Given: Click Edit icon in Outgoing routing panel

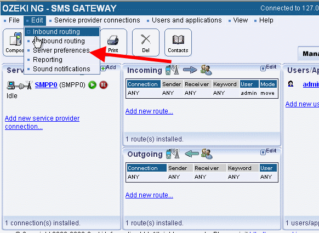Looking at the screenshot, I should 269,151.
